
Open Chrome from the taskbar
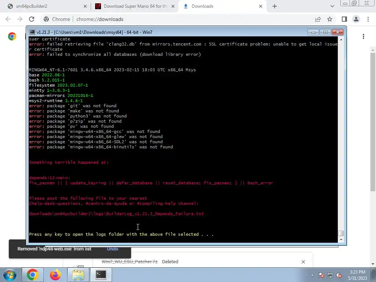coord(33,275)
